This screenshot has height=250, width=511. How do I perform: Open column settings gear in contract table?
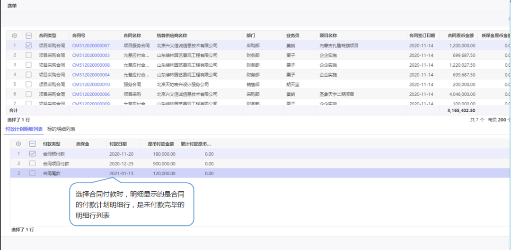[14, 36]
